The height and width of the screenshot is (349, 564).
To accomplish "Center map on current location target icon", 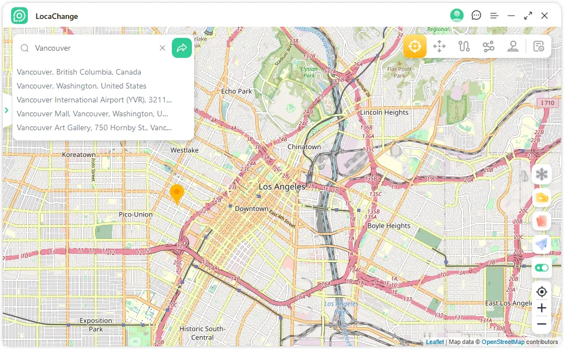I will click(541, 292).
